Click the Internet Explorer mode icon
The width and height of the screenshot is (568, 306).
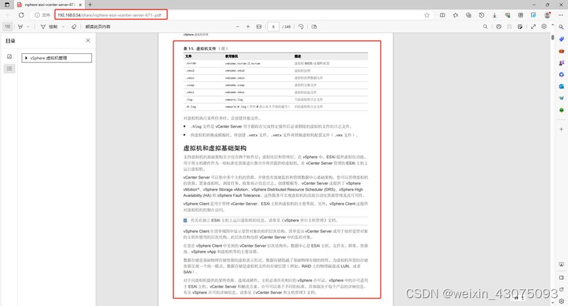(x=534, y=15)
